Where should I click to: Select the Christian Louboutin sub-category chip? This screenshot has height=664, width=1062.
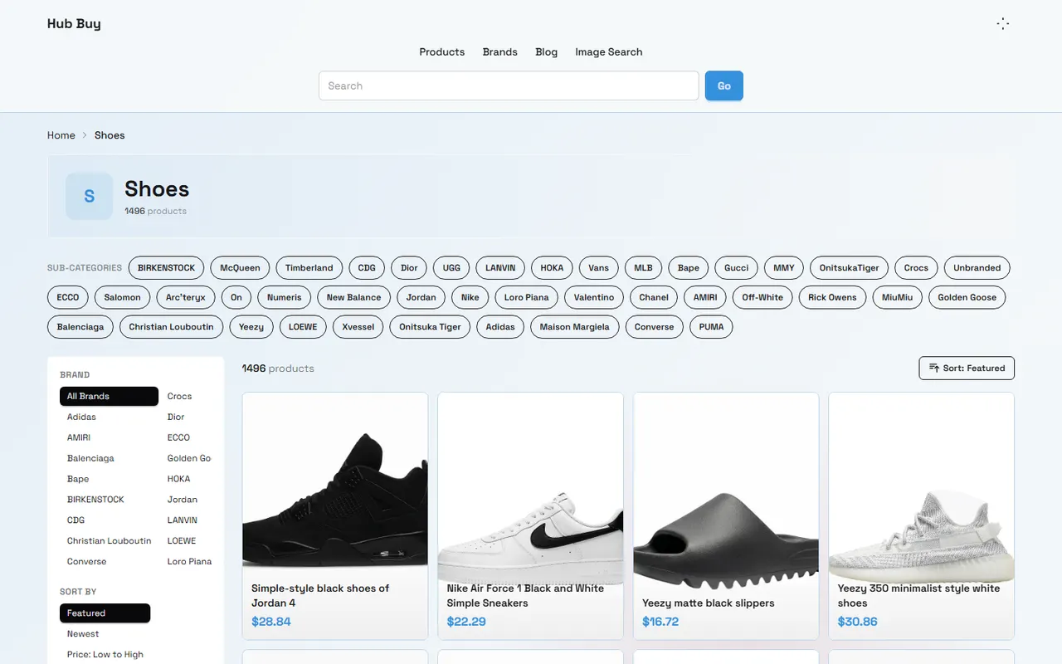(x=171, y=327)
